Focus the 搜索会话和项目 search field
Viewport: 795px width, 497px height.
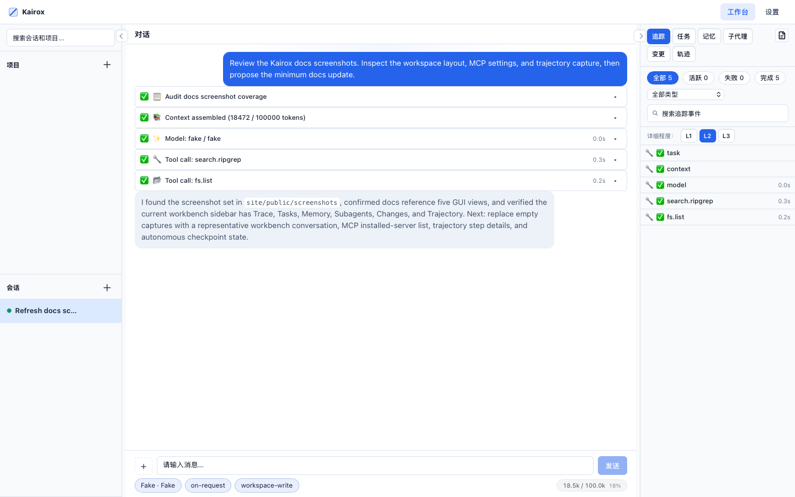point(61,38)
